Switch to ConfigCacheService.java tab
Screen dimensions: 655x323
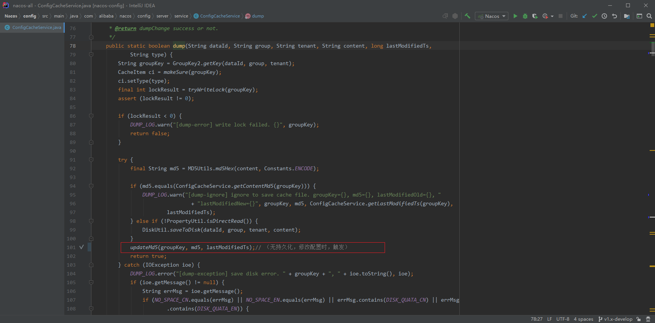point(32,27)
